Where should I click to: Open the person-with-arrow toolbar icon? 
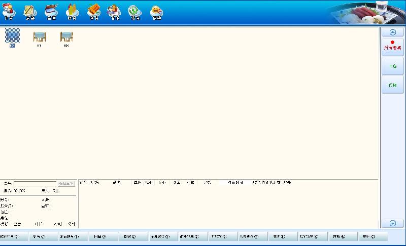tap(114, 11)
